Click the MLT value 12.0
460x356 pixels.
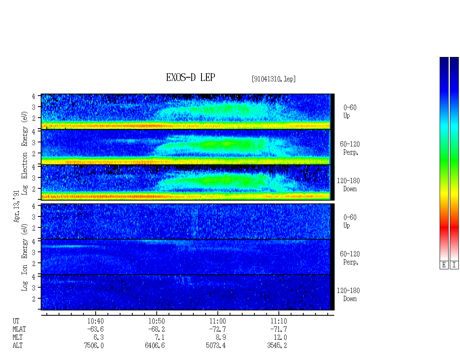280,338
